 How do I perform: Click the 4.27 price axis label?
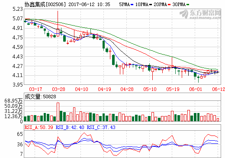(18, 66)
